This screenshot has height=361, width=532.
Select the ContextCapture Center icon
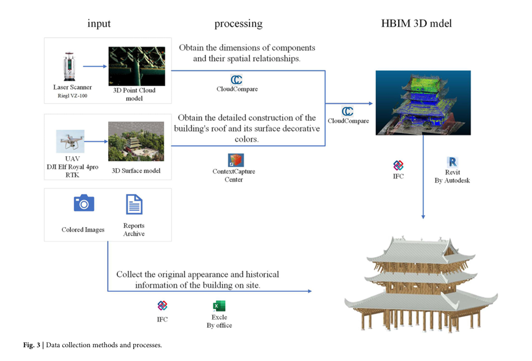tap(235, 160)
